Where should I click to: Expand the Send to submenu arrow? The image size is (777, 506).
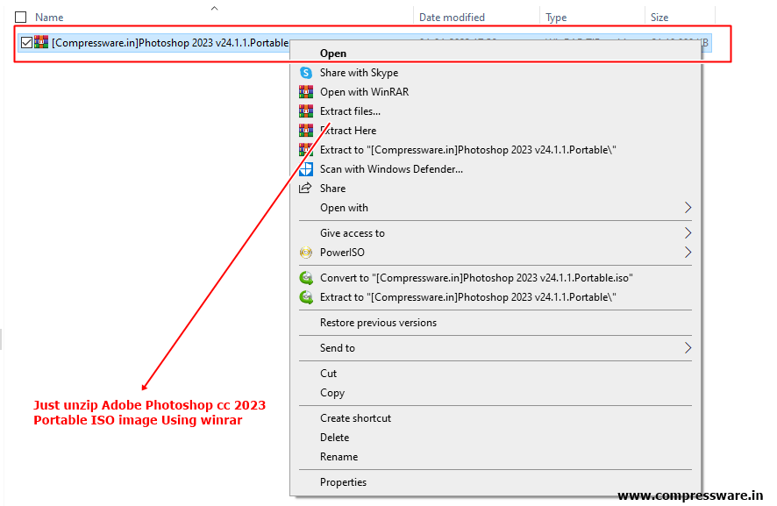688,348
